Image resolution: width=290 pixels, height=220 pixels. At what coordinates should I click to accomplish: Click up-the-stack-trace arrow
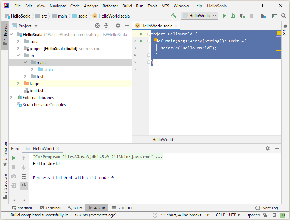click(24, 158)
